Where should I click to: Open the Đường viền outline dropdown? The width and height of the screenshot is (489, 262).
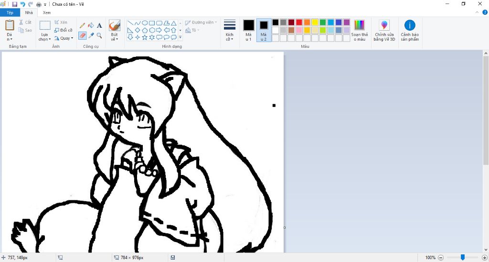[x=201, y=22]
